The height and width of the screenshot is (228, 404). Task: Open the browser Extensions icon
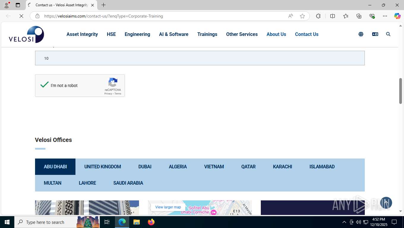318,16
